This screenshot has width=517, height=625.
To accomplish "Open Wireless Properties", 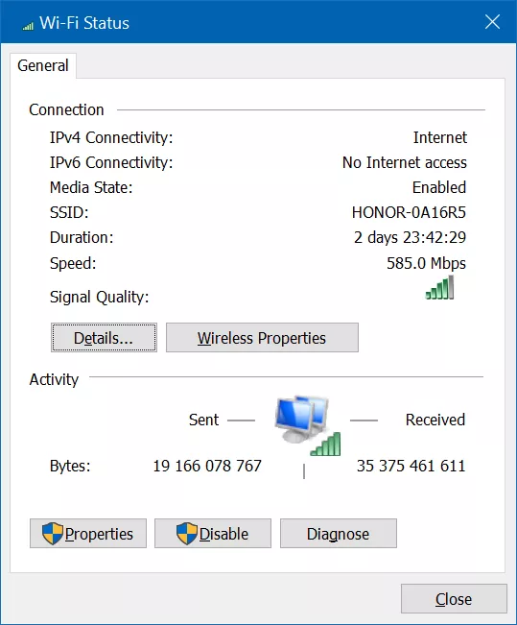I will 262,338.
